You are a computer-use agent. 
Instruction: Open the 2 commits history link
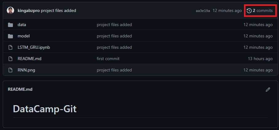click(262, 11)
